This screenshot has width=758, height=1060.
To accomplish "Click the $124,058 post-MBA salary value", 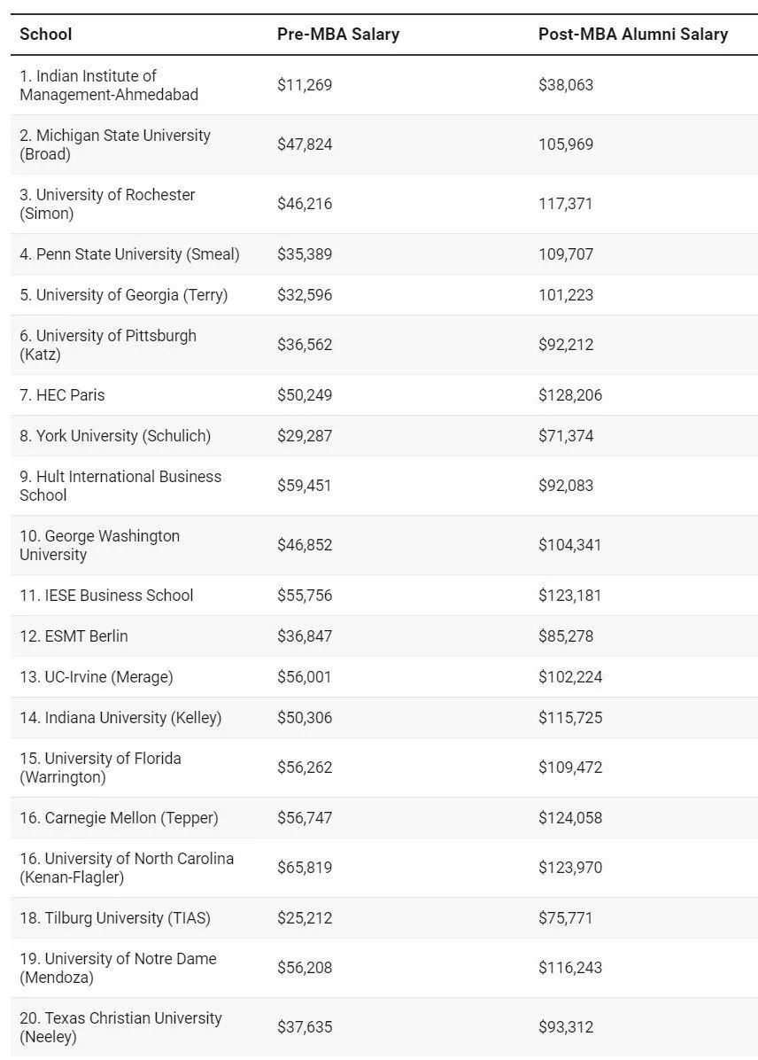I will 569,818.
